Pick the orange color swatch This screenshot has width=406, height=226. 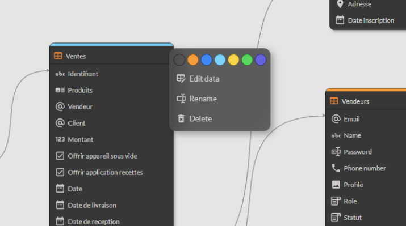193,60
